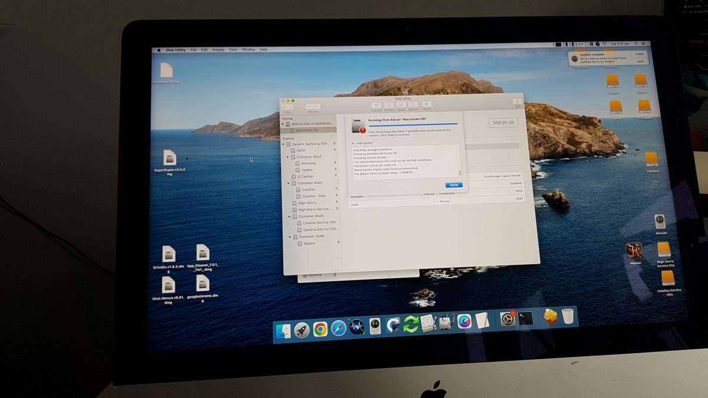
Task: Click Done in the First Aid dialog
Action: click(453, 185)
